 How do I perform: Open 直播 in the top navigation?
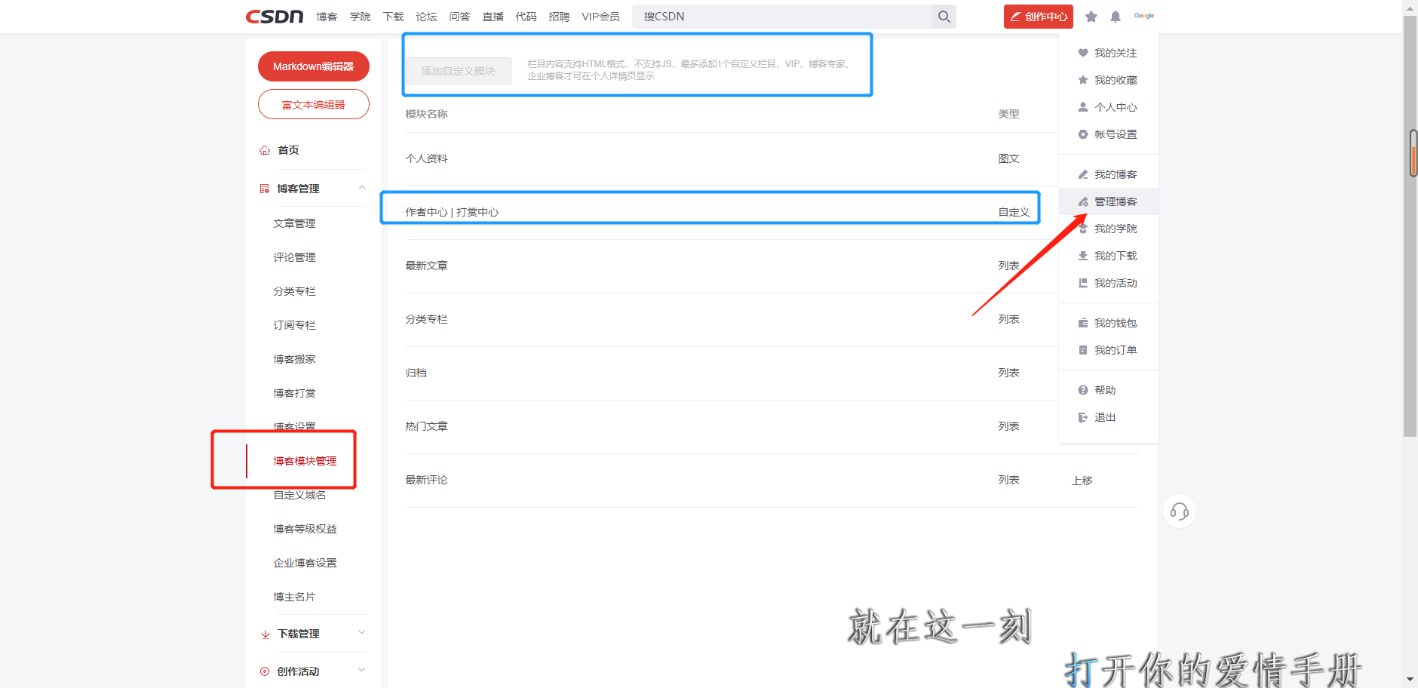tap(493, 17)
